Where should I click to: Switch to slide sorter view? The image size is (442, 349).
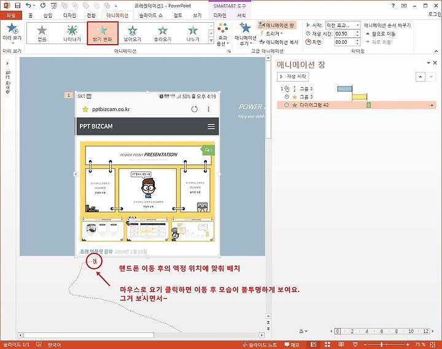[x=327, y=345]
